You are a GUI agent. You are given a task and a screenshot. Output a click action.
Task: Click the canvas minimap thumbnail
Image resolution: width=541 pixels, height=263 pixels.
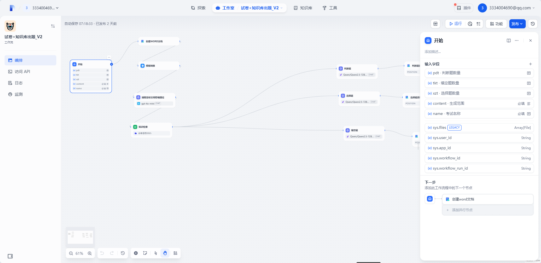[80, 236]
